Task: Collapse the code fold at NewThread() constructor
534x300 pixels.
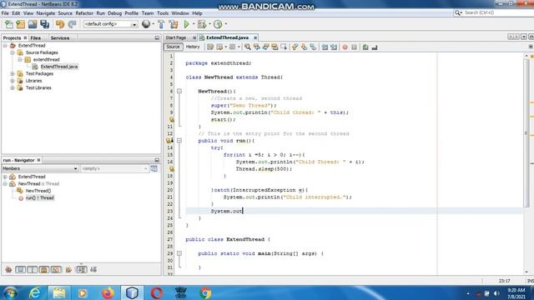Action: 179,91
